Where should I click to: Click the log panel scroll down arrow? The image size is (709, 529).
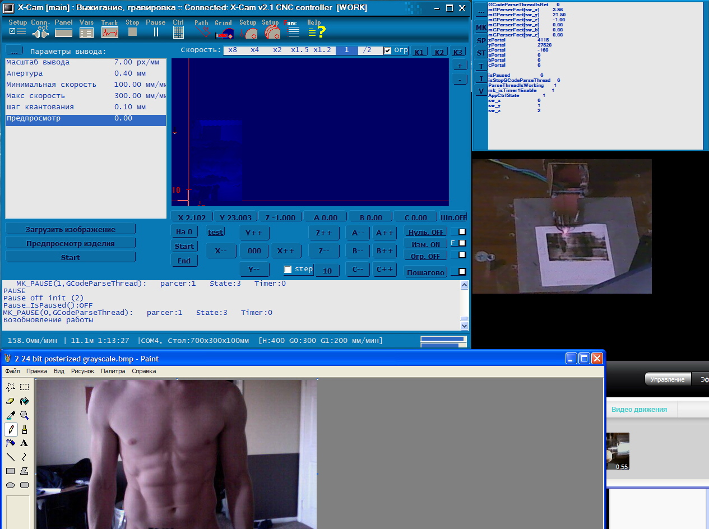click(464, 326)
